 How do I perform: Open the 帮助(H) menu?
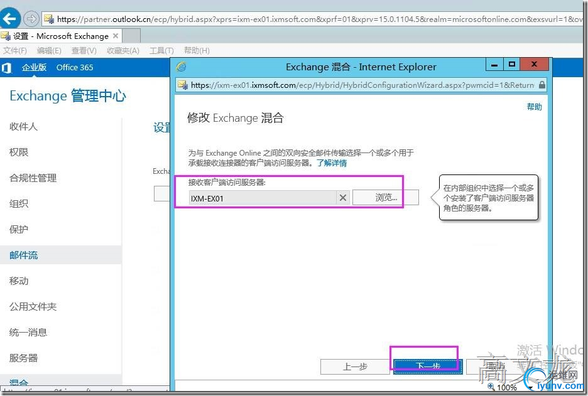coord(197,51)
